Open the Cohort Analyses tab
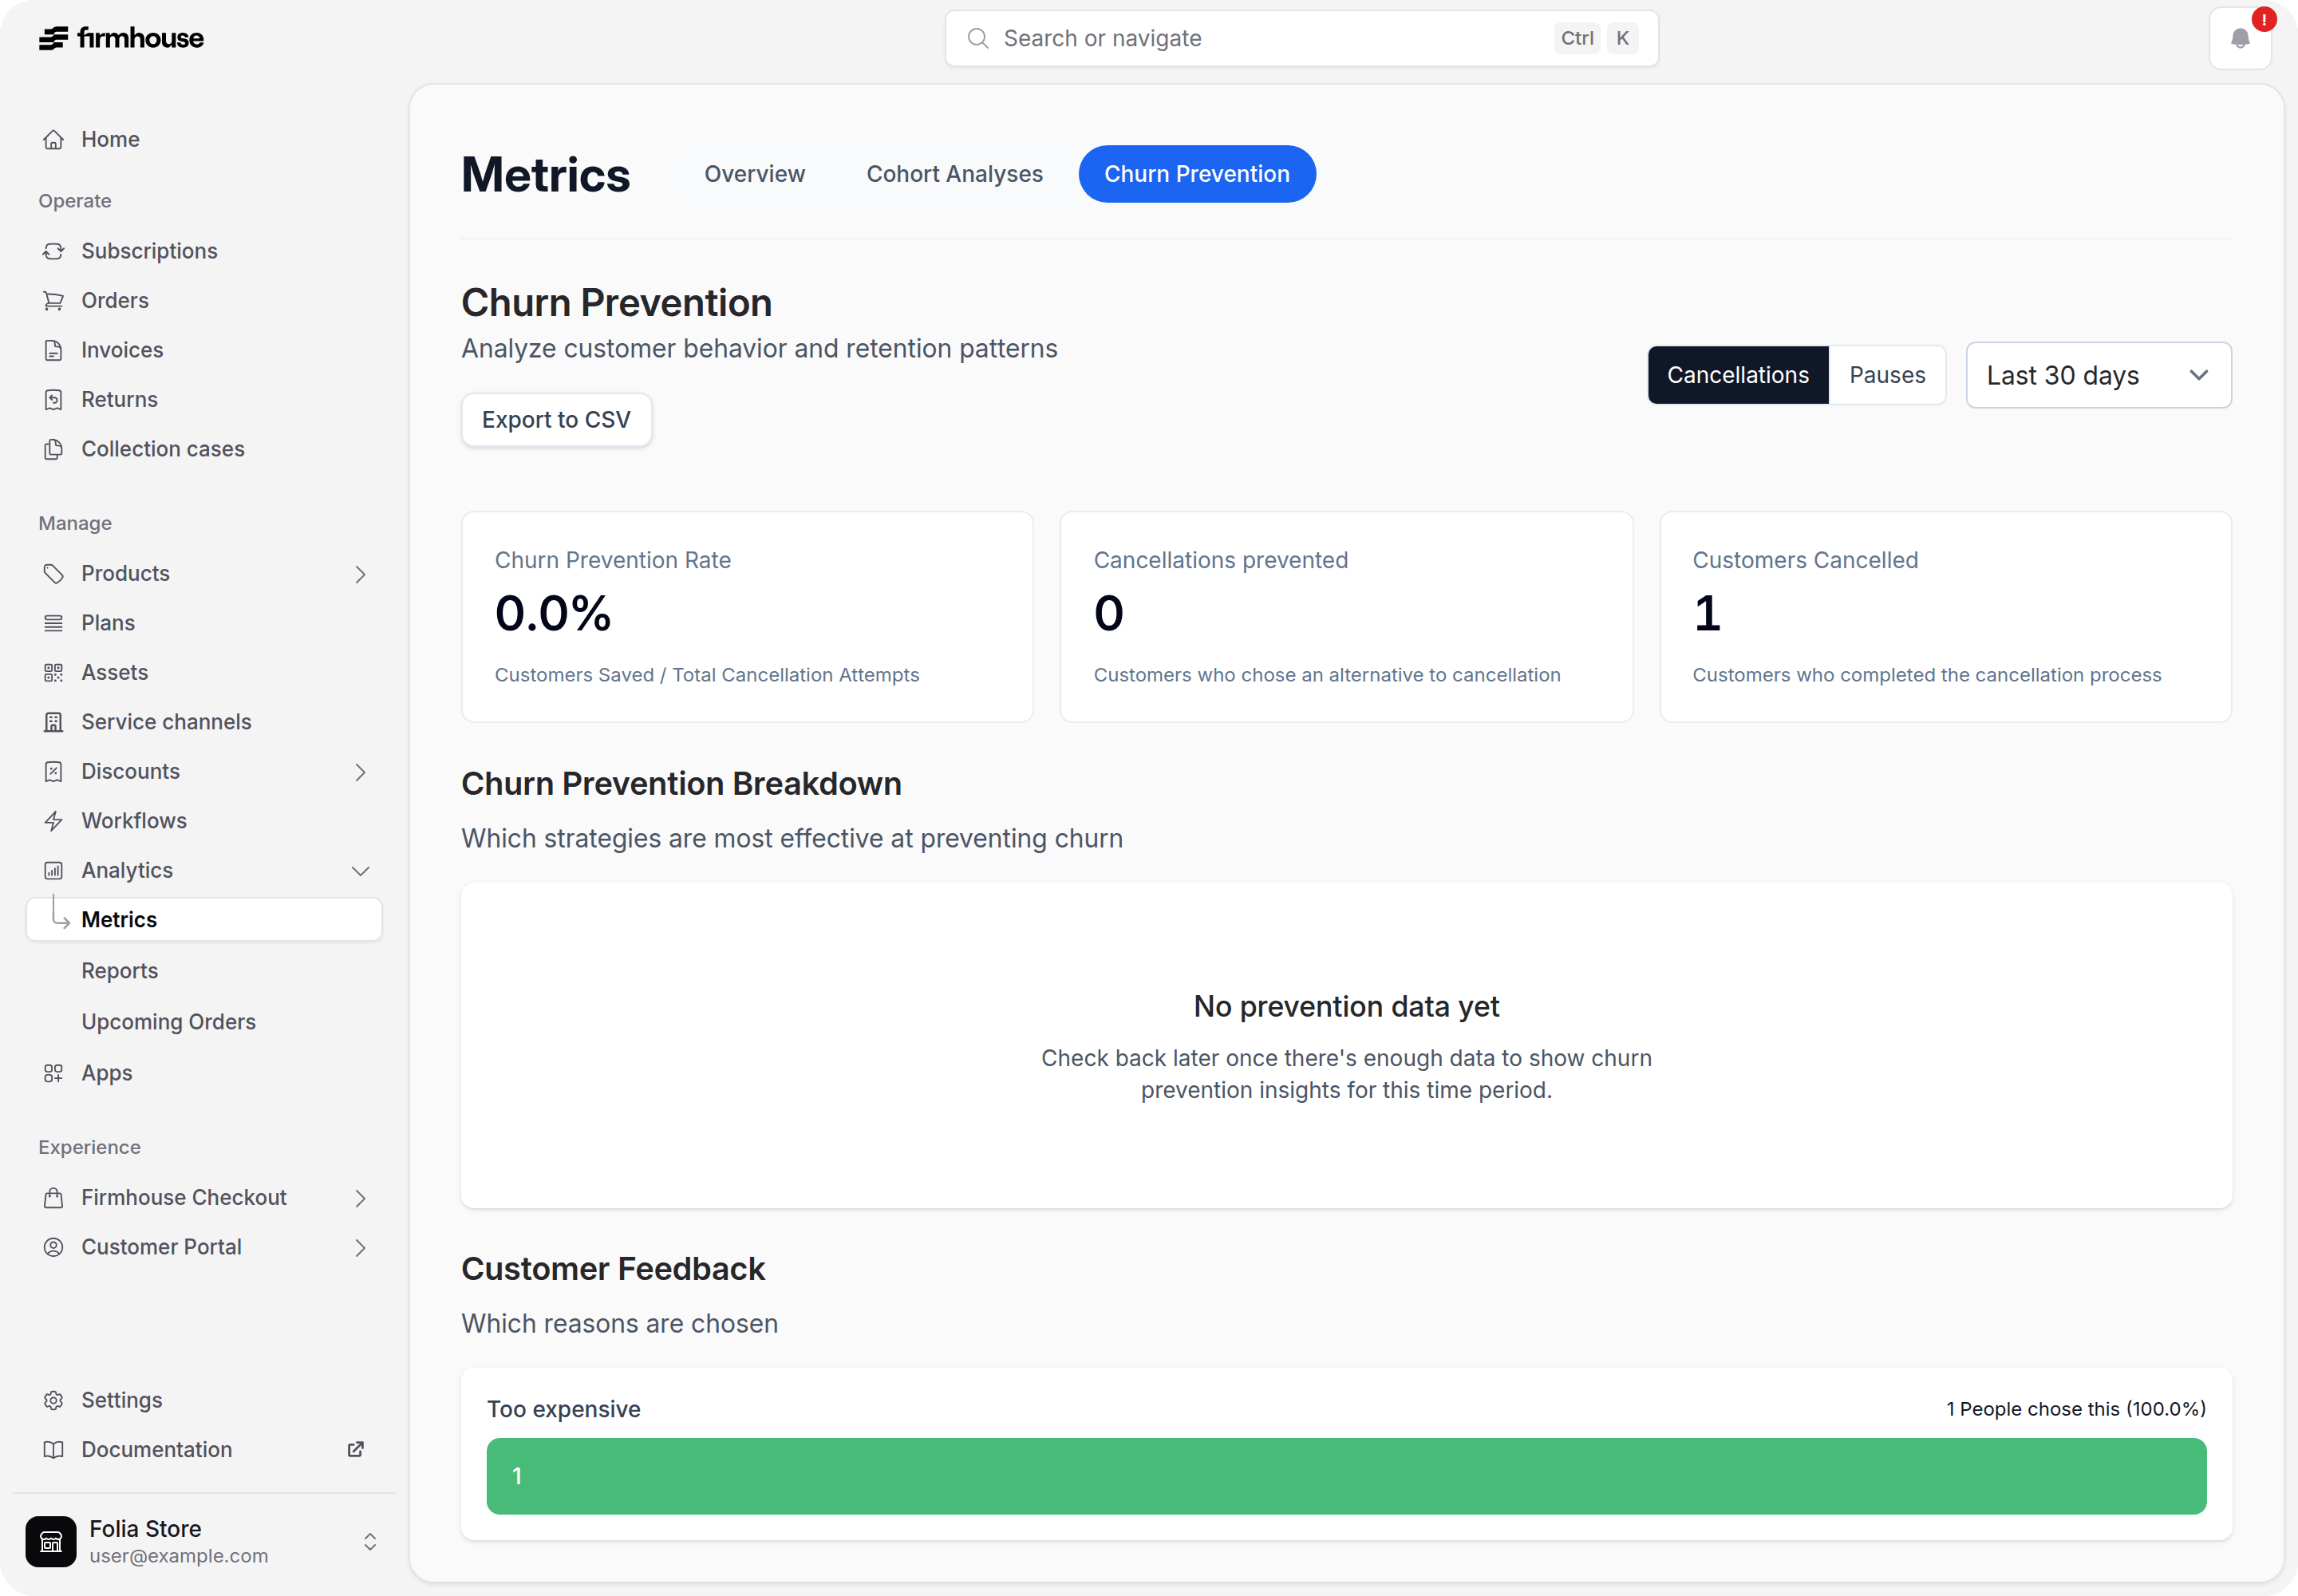Image resolution: width=2298 pixels, height=1596 pixels. [x=954, y=174]
